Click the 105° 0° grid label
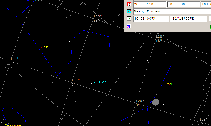Viewport: 211px width, 126px height. click(x=204, y=122)
